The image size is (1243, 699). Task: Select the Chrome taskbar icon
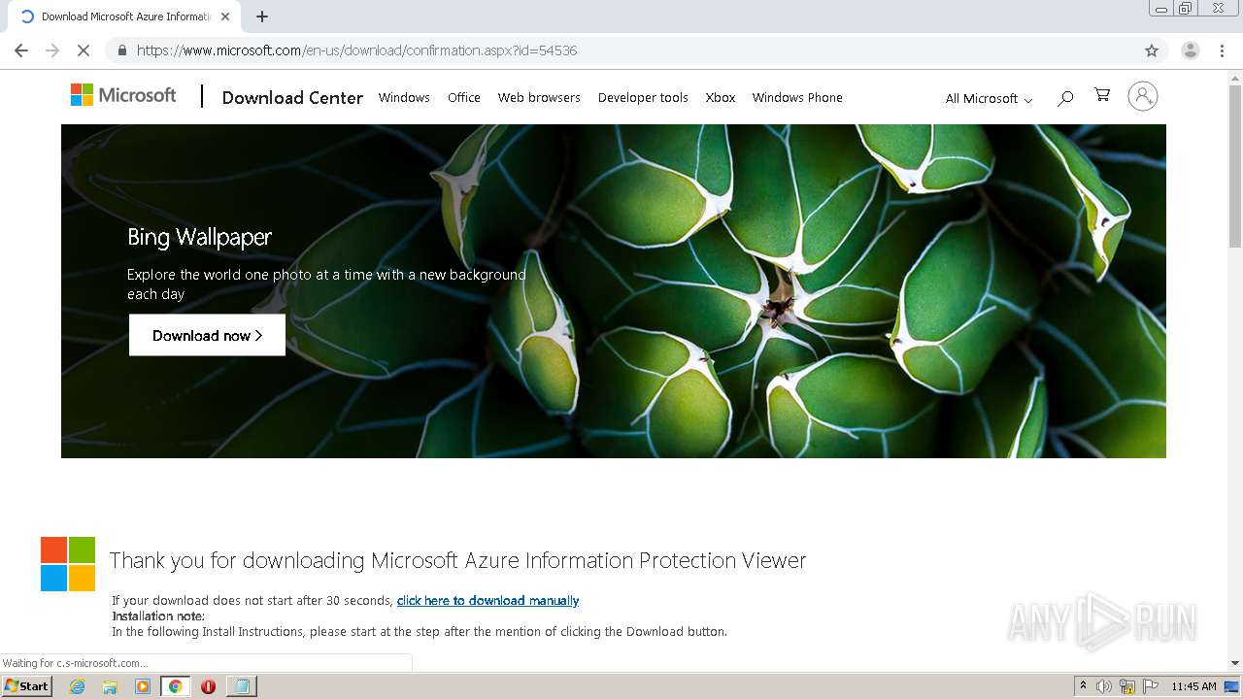pyautogui.click(x=175, y=686)
